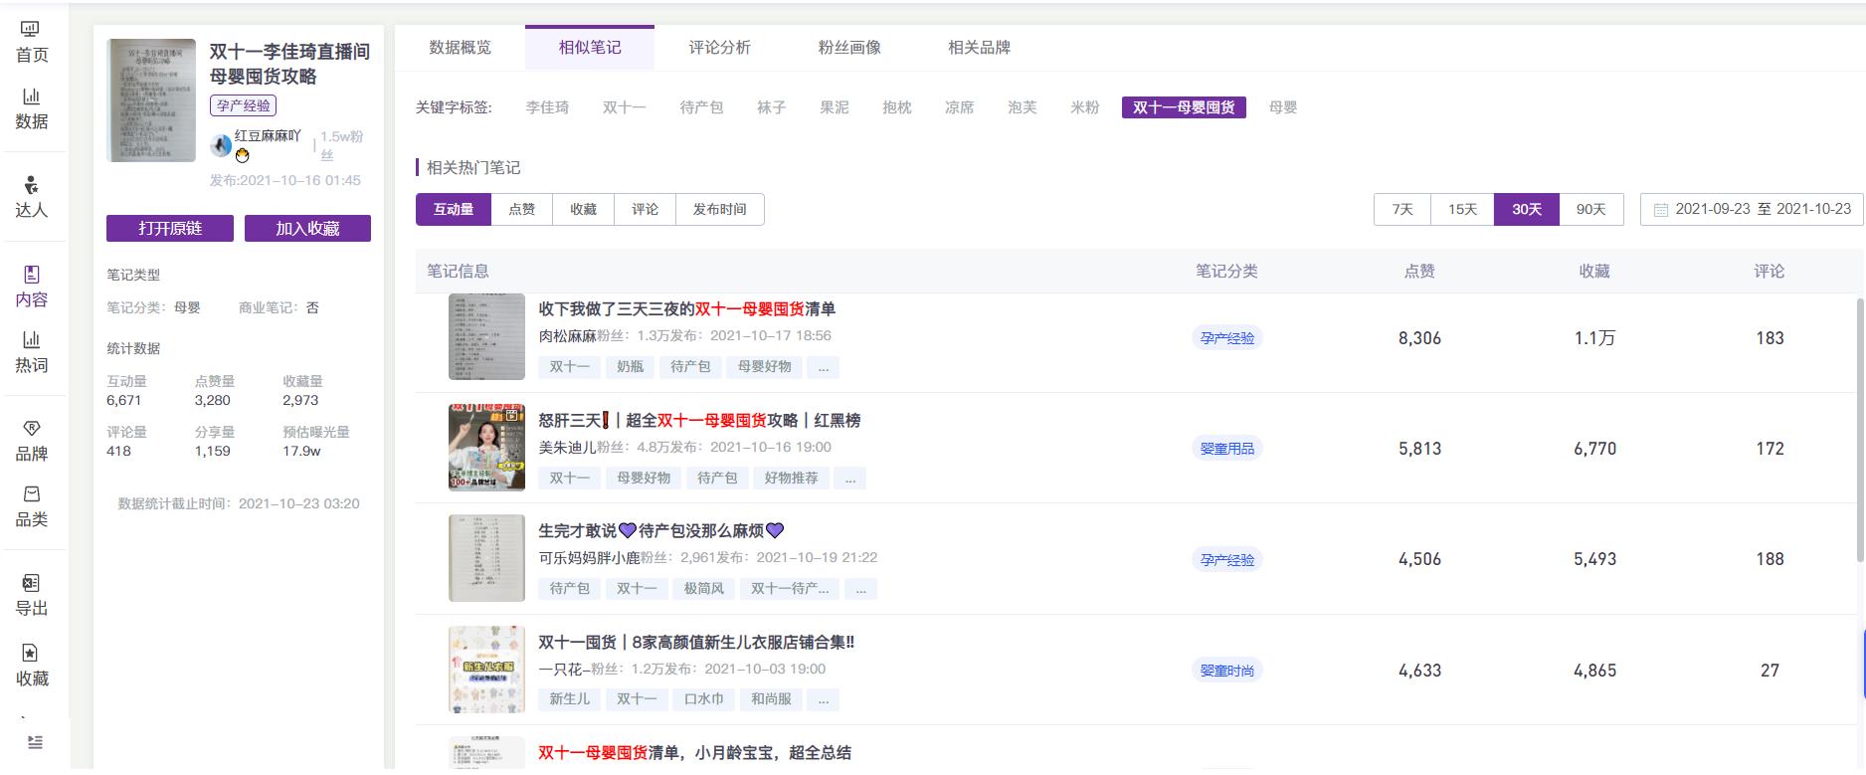Select the 热词 hot words icon

[31, 340]
